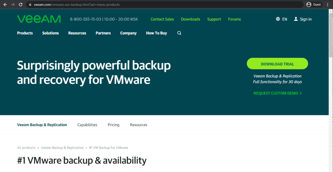Expand the Products menu

click(25, 33)
